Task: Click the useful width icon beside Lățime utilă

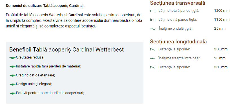Action: [153, 20]
